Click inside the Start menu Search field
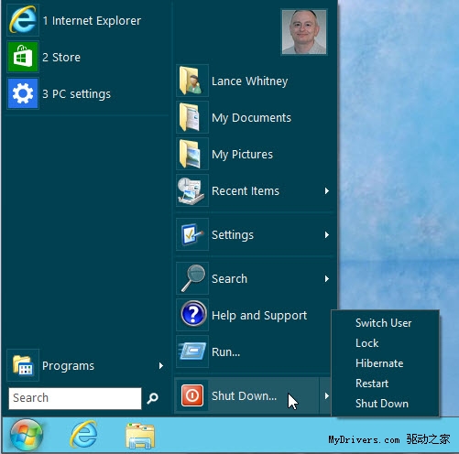Screen dimensions: 459x454 coord(75,398)
